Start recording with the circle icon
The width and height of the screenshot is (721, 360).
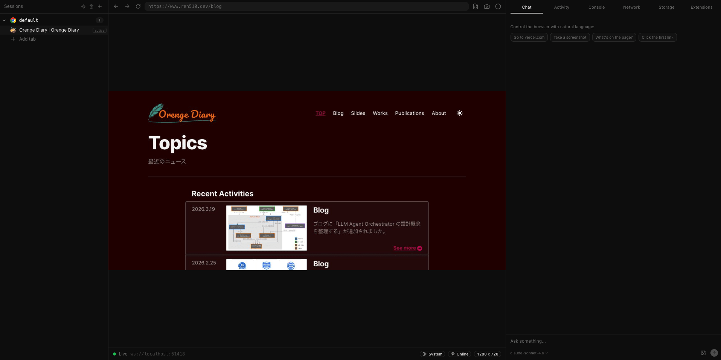pos(498,6)
